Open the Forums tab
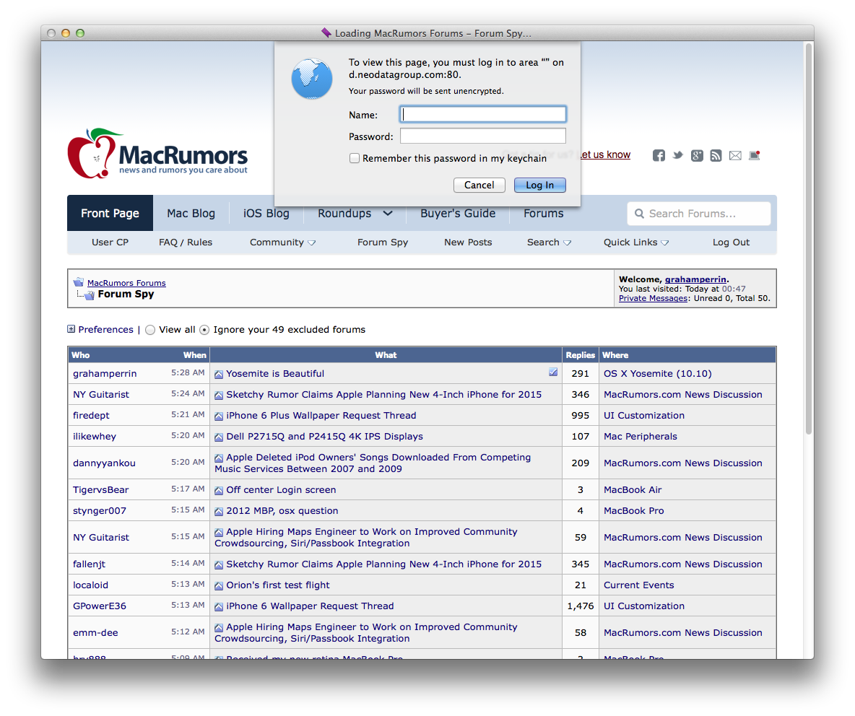 click(544, 214)
